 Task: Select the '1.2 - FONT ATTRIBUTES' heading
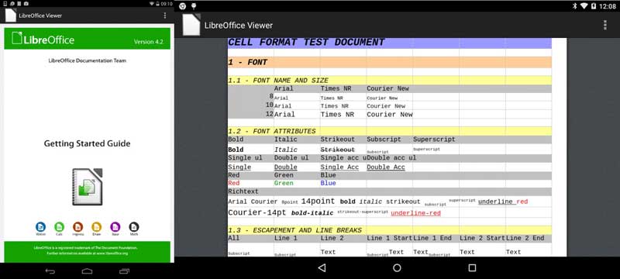[x=390, y=131]
